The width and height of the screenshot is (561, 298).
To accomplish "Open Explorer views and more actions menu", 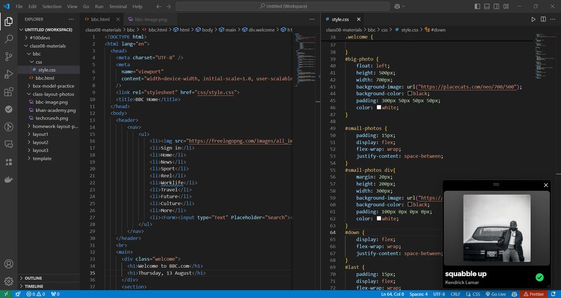I will click(71, 19).
